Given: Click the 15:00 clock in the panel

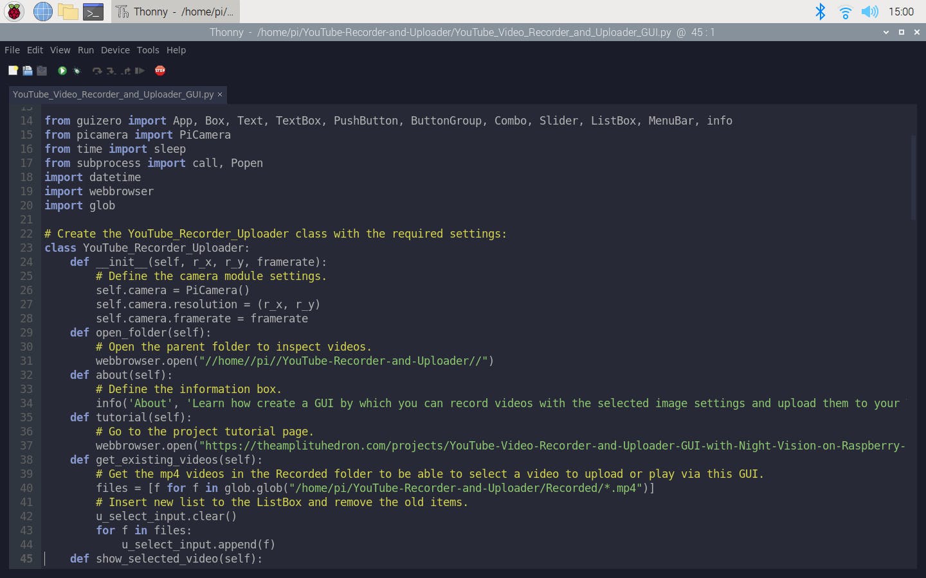Looking at the screenshot, I should pyautogui.click(x=901, y=12).
